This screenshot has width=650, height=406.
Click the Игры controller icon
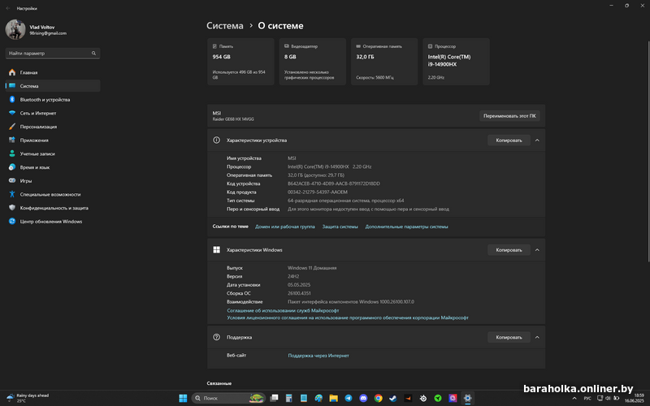(x=12, y=180)
